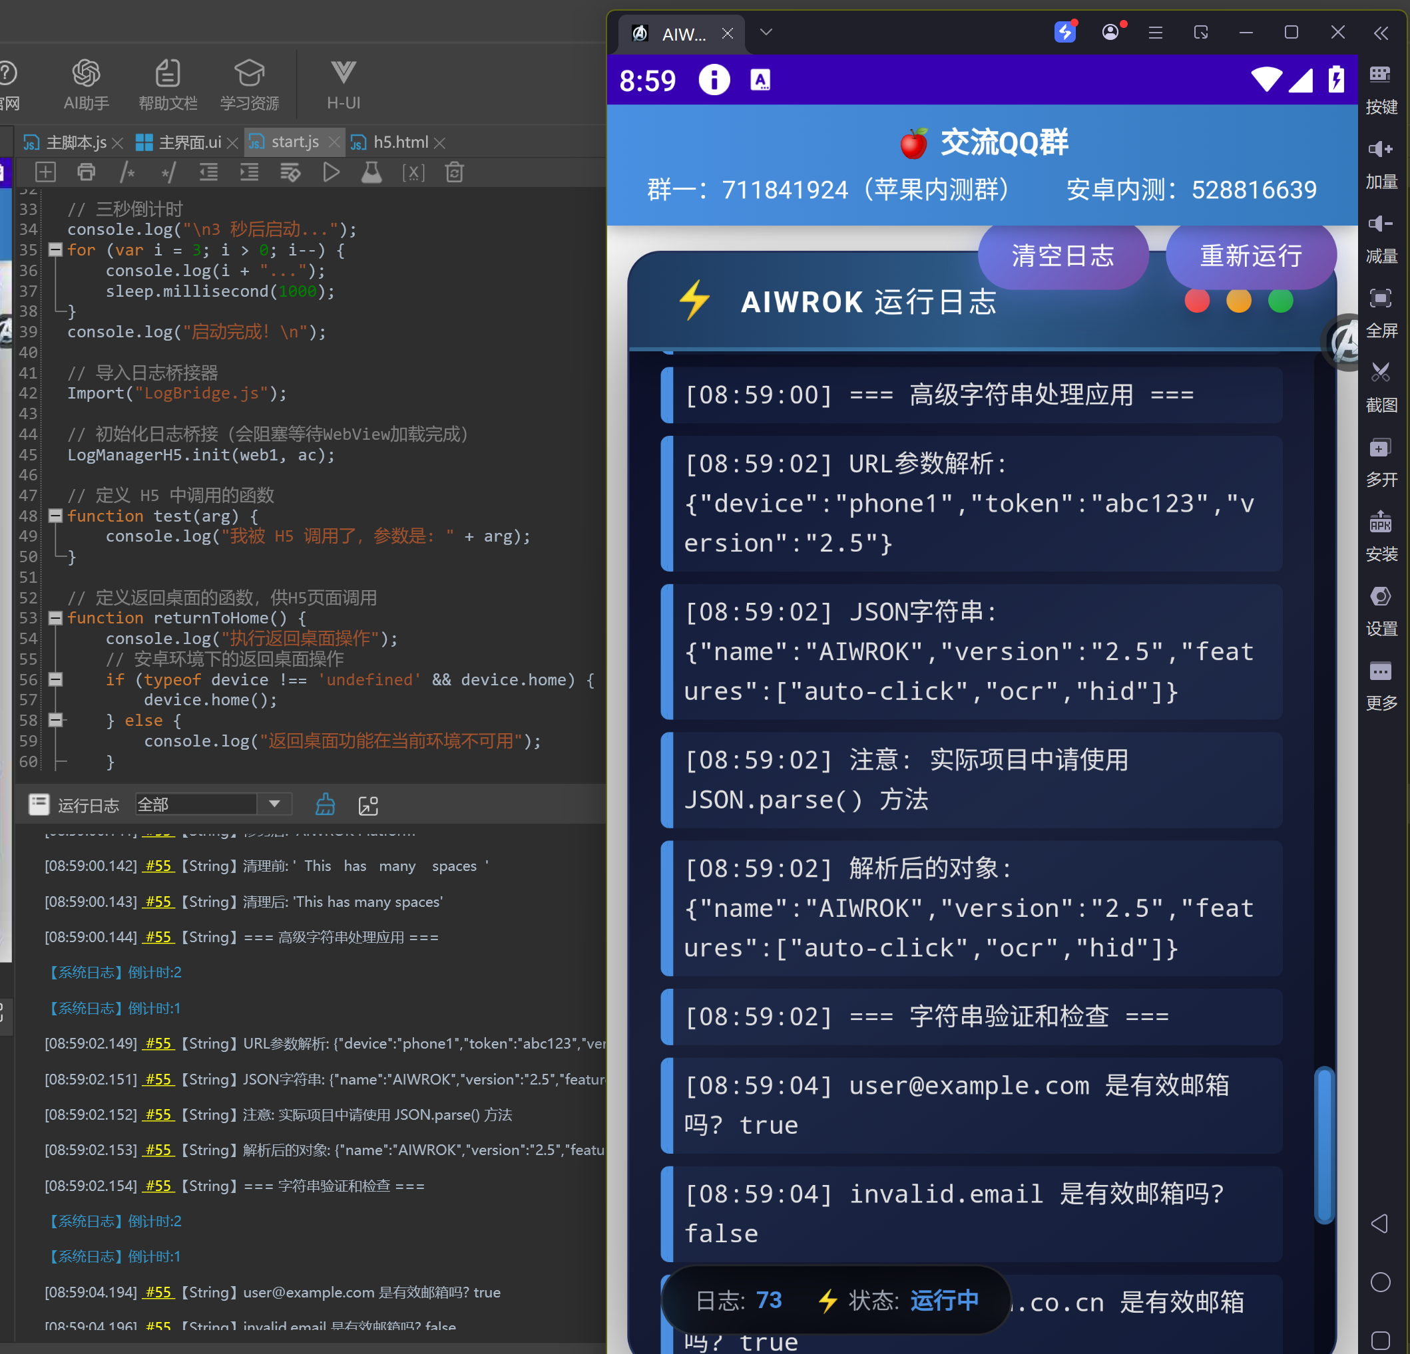The width and height of the screenshot is (1410, 1354).
Task: Click the /* comment icon in the editor toolbar
Action: pos(127,172)
